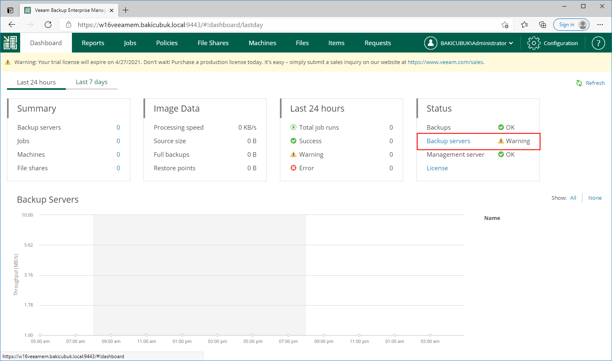This screenshot has width=612, height=361.
Task: Select the Last 24 hours view
Action: pyautogui.click(x=36, y=82)
